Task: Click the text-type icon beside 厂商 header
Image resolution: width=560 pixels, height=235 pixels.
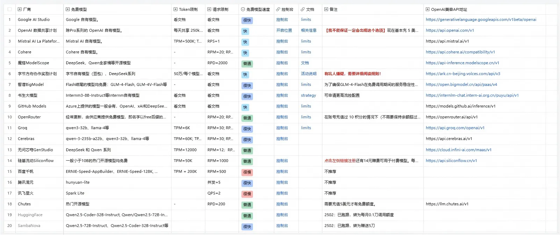Action: click(20, 9)
